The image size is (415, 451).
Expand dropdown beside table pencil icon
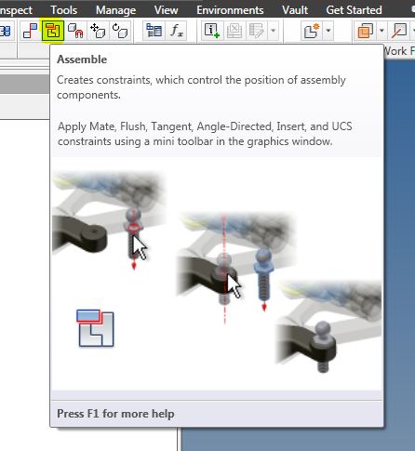(x=273, y=31)
